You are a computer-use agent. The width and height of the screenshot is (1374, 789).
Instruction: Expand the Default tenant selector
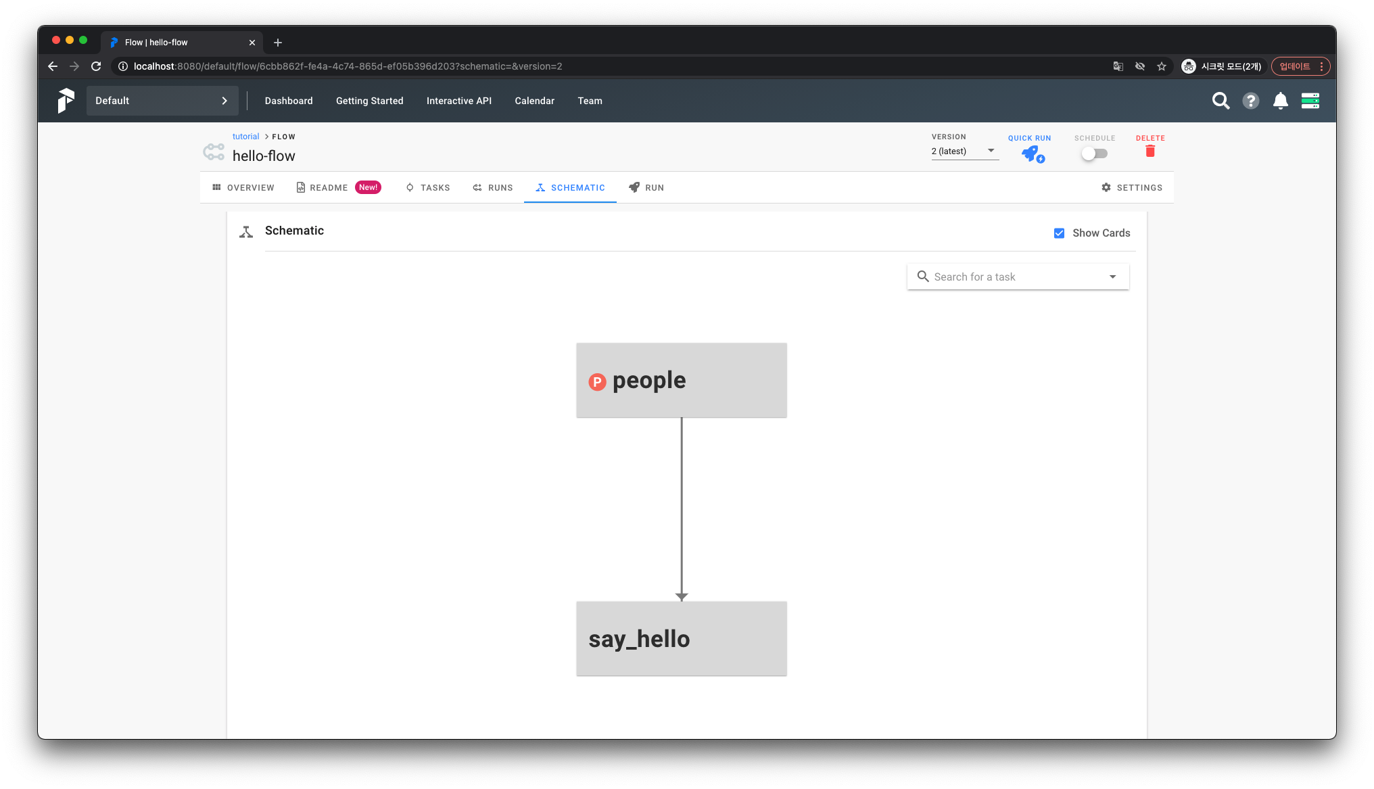point(162,101)
